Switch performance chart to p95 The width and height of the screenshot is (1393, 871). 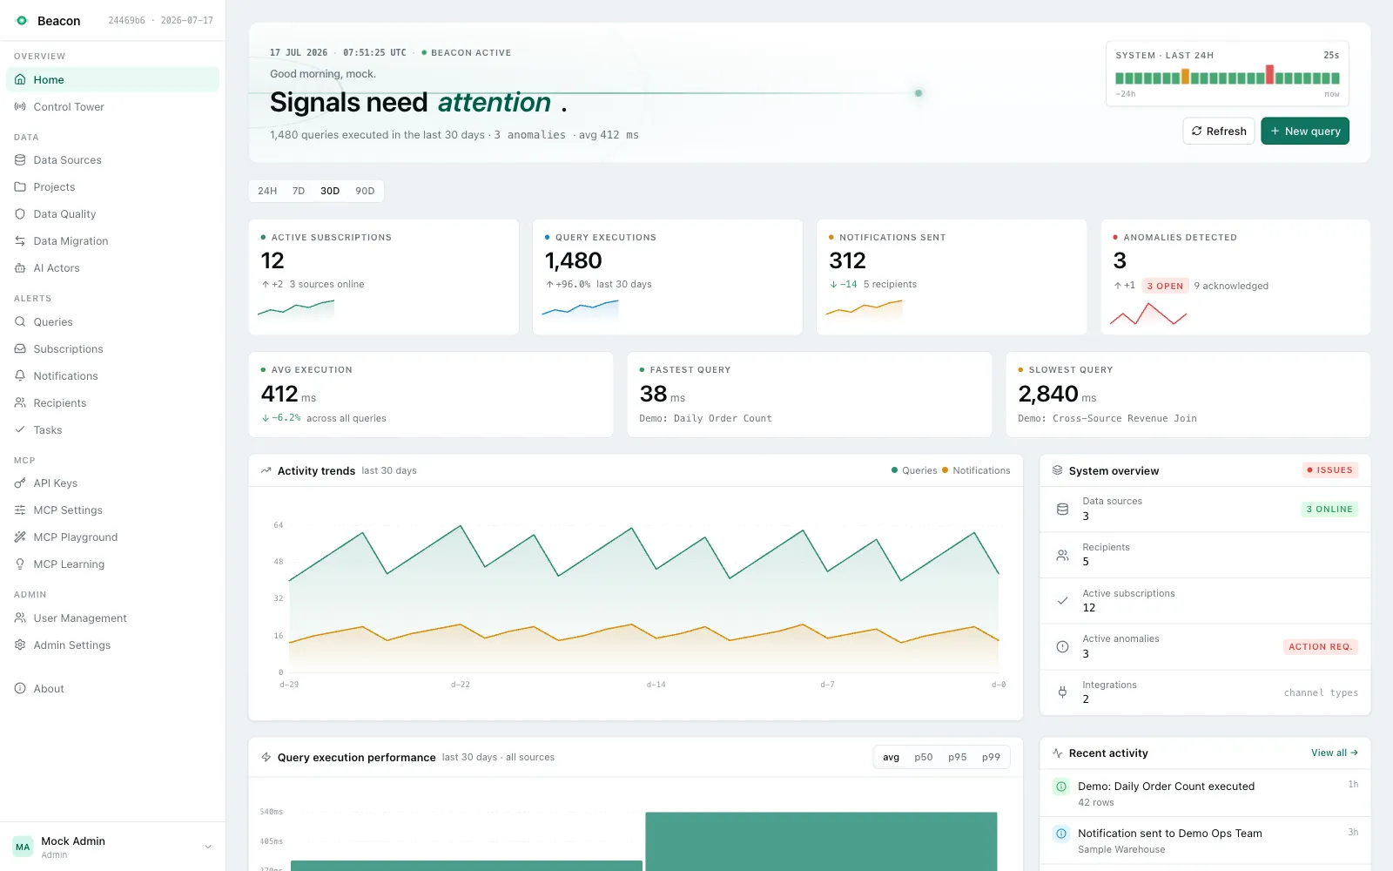tap(958, 757)
